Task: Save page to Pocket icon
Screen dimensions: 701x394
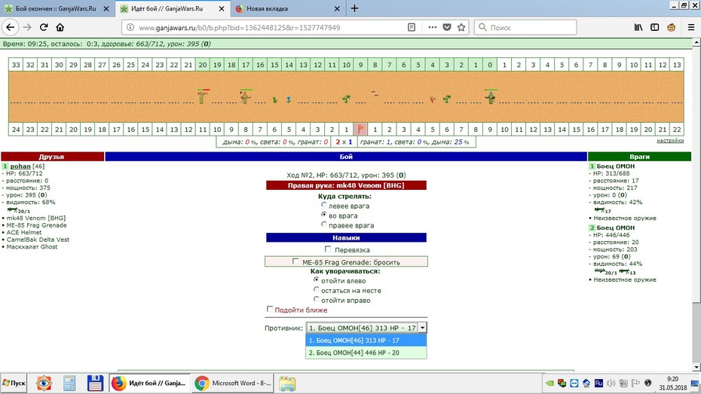Action: coord(447,27)
